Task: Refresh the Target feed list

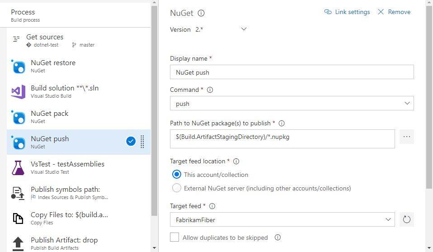Action: point(406,220)
